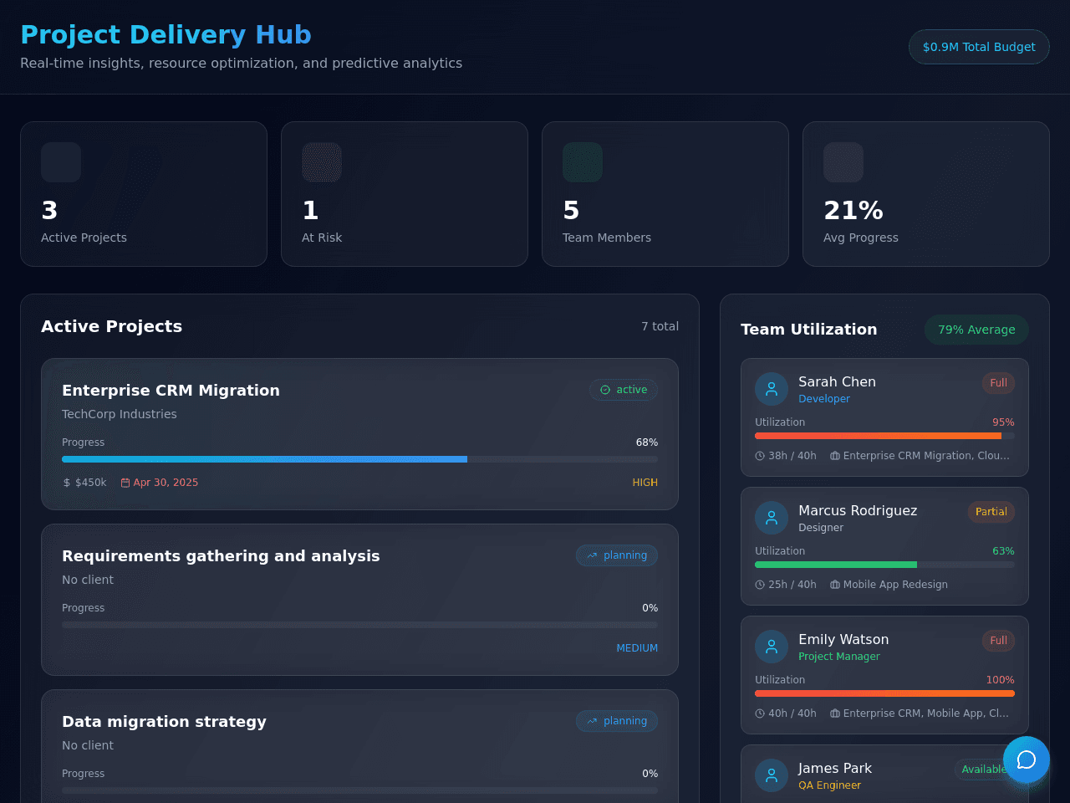Open the chat bubble floating button

coord(1027,760)
